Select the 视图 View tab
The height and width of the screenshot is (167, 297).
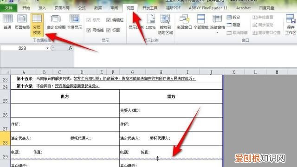[x=130, y=8]
